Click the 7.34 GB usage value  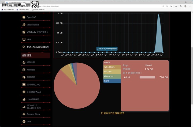tap(149, 69)
